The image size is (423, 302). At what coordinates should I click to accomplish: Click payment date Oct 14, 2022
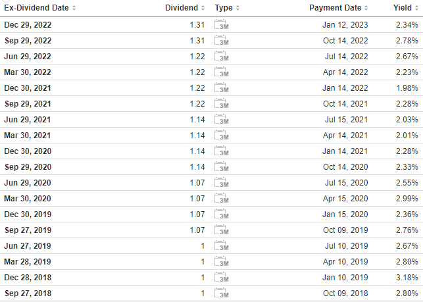pos(345,41)
